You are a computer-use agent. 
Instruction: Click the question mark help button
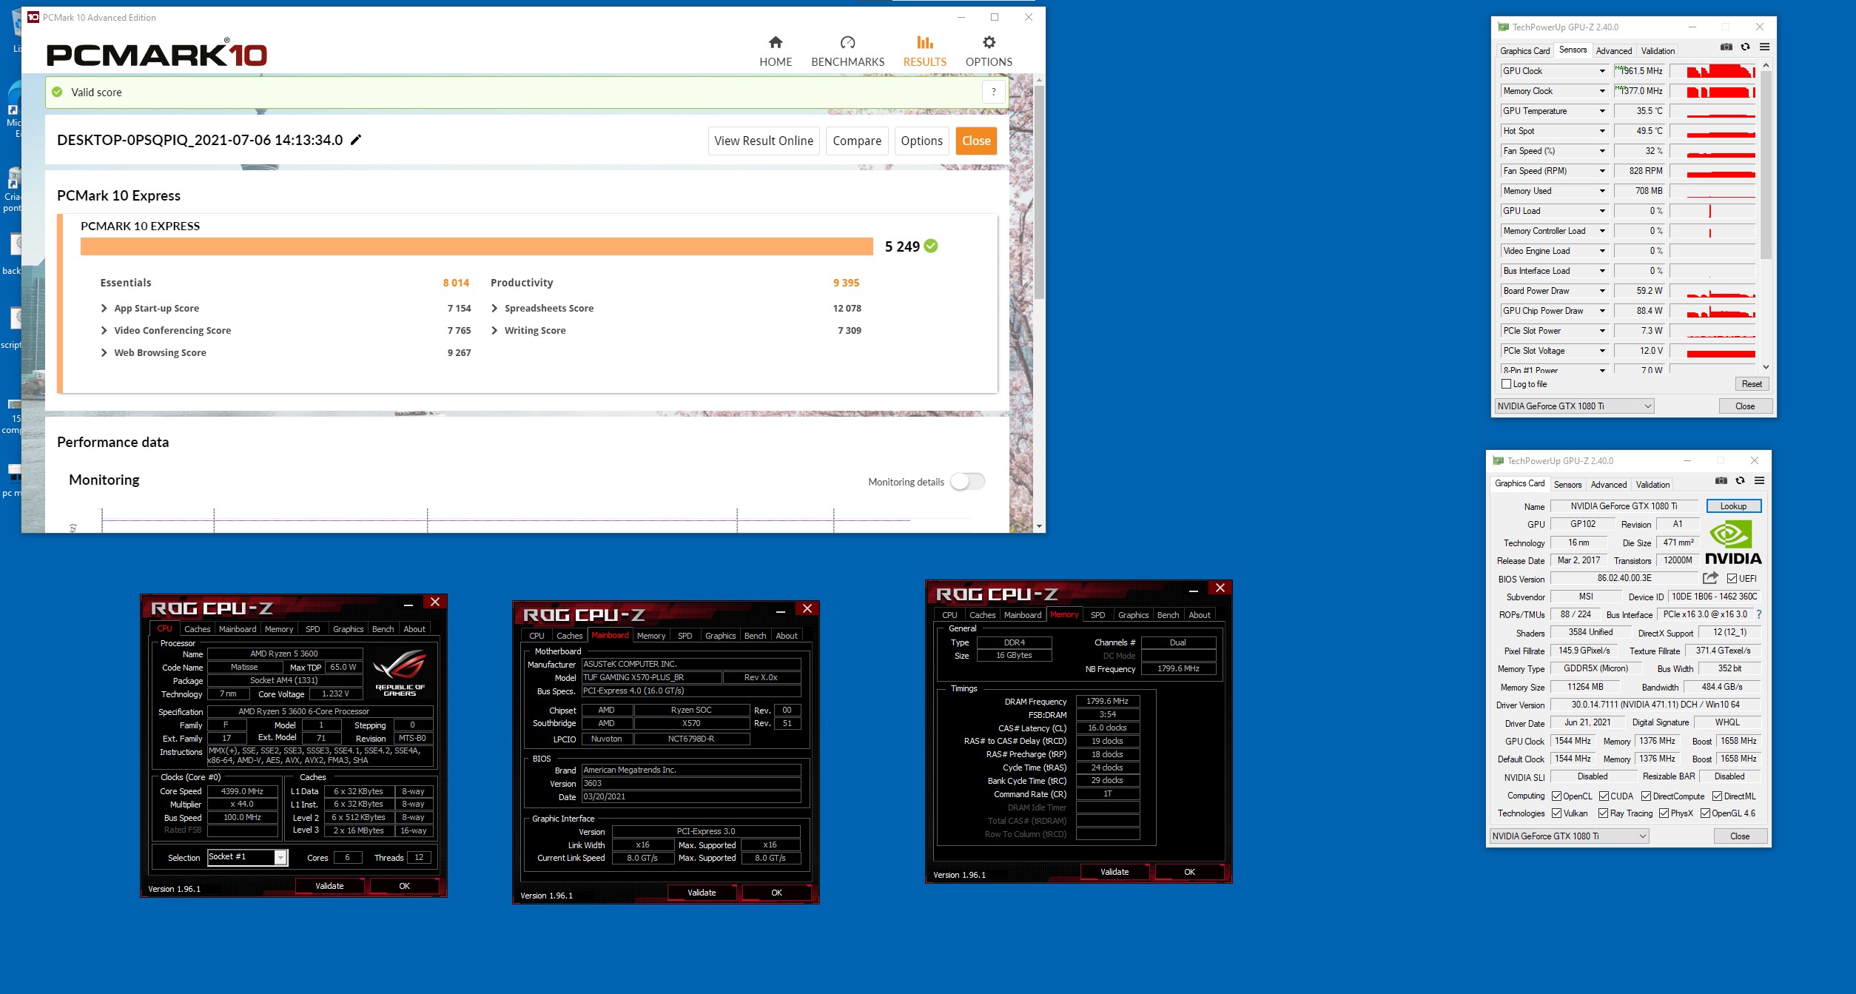(994, 92)
